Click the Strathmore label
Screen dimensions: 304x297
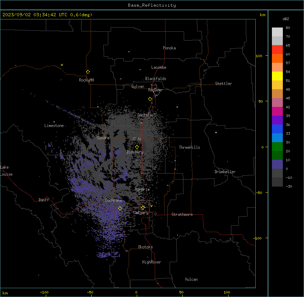182,214
